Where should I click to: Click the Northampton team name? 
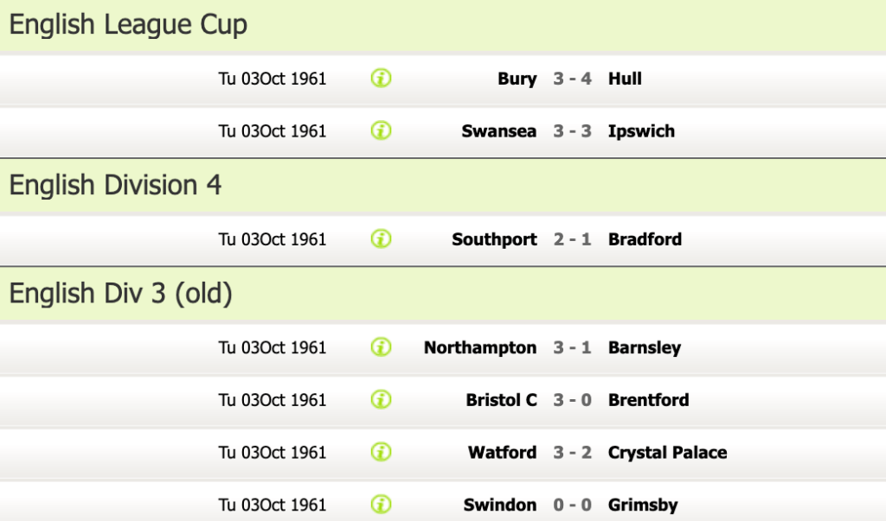point(480,347)
